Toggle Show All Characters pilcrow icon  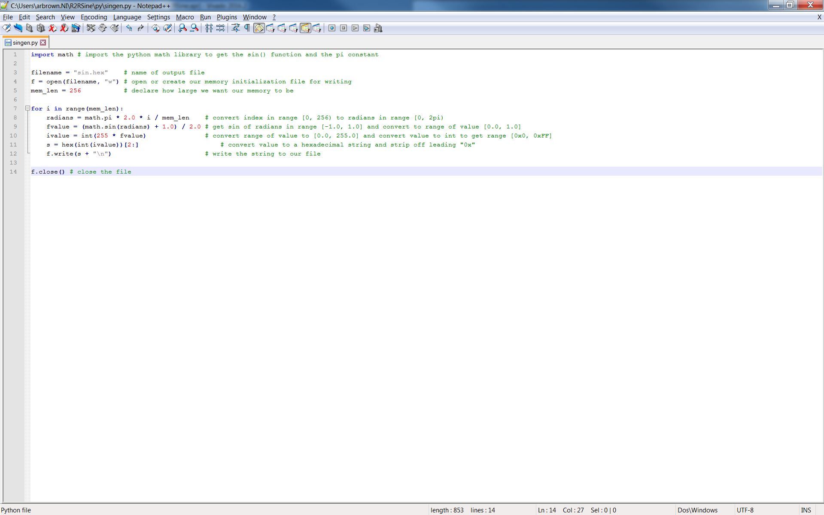pos(247,28)
